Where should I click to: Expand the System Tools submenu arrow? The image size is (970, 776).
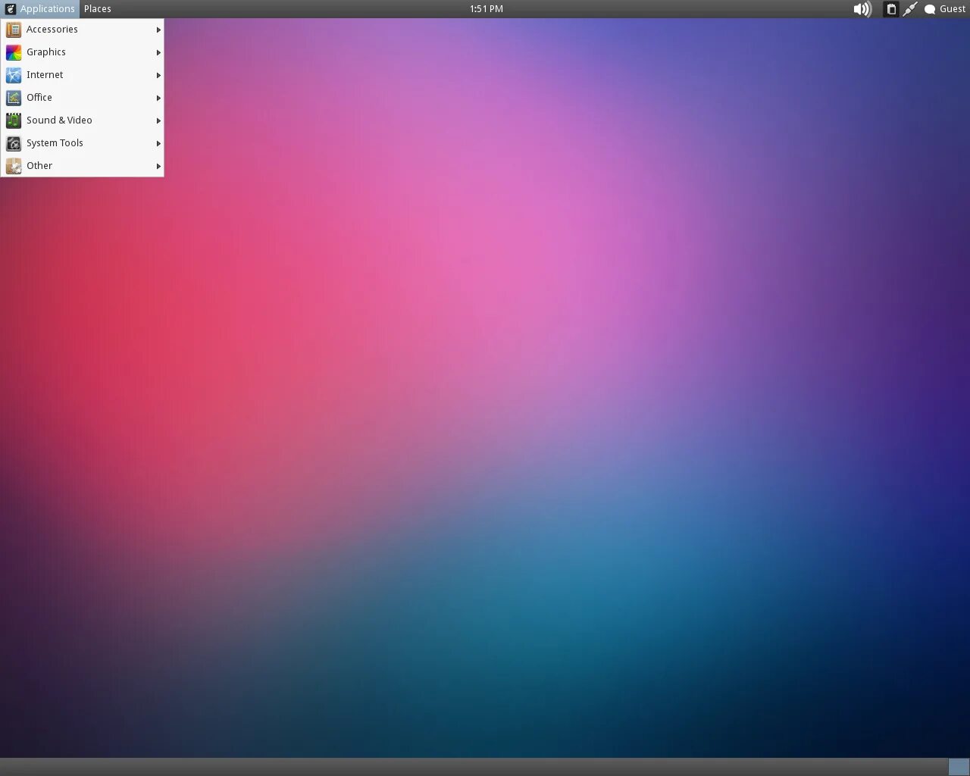tap(158, 143)
